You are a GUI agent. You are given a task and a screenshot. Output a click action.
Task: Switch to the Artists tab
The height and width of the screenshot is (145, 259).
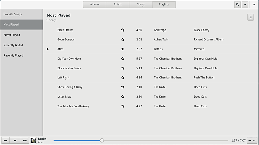(118, 4)
